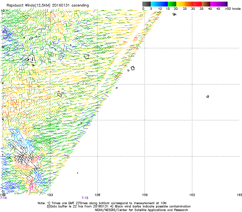
Task: Click the cyan 5-10 knots legend swatch
Action: [x=155, y=4]
